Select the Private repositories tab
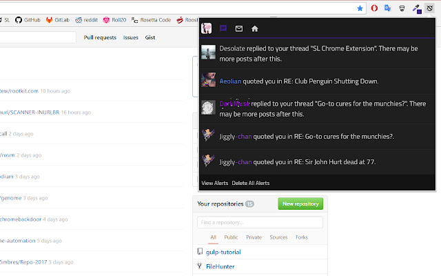The width and height of the screenshot is (441, 276). (x=254, y=237)
